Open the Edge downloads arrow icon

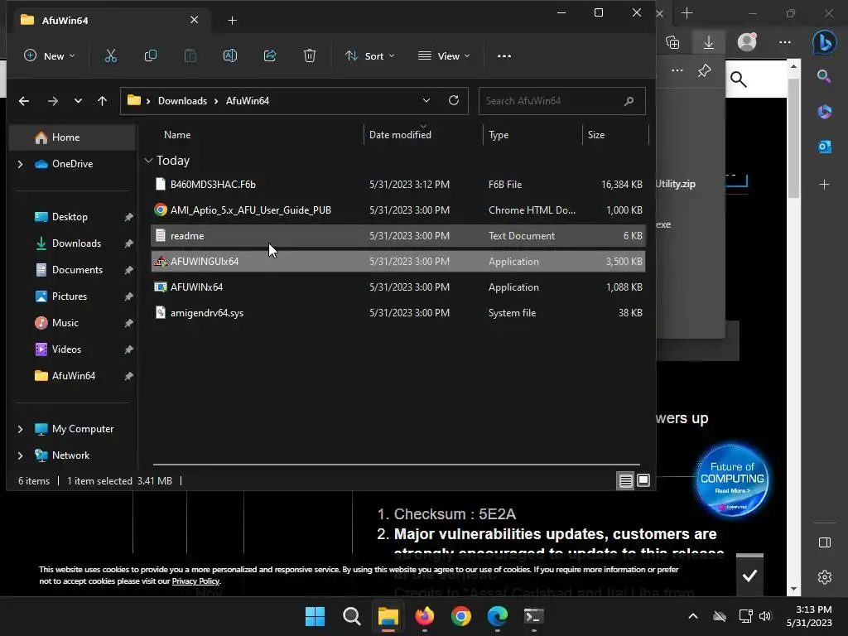pyautogui.click(x=709, y=42)
